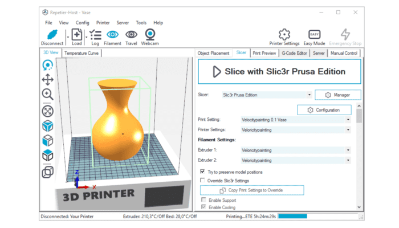Select the move viewpoint arrows tool
399x228 pixels.
(47, 80)
